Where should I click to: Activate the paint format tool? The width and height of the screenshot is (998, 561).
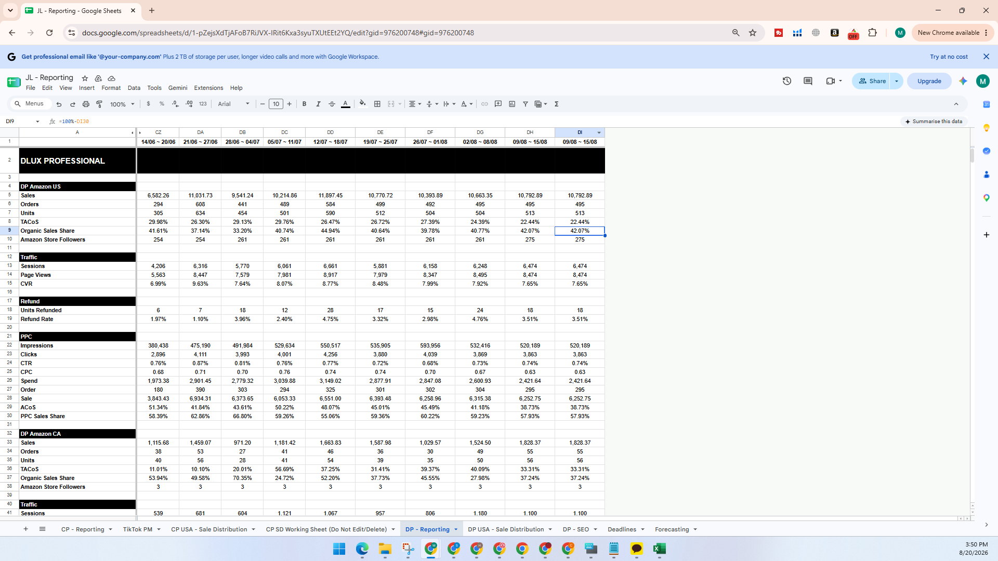pos(99,104)
